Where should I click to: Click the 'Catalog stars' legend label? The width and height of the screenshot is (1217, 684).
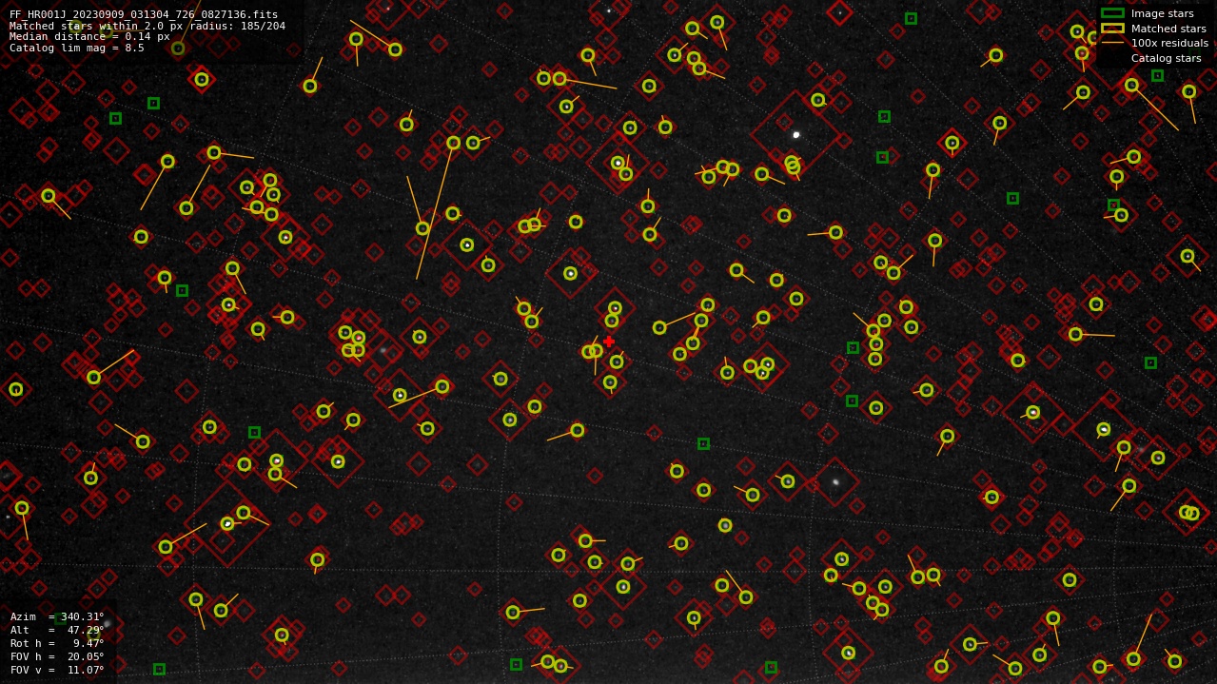1166,58
